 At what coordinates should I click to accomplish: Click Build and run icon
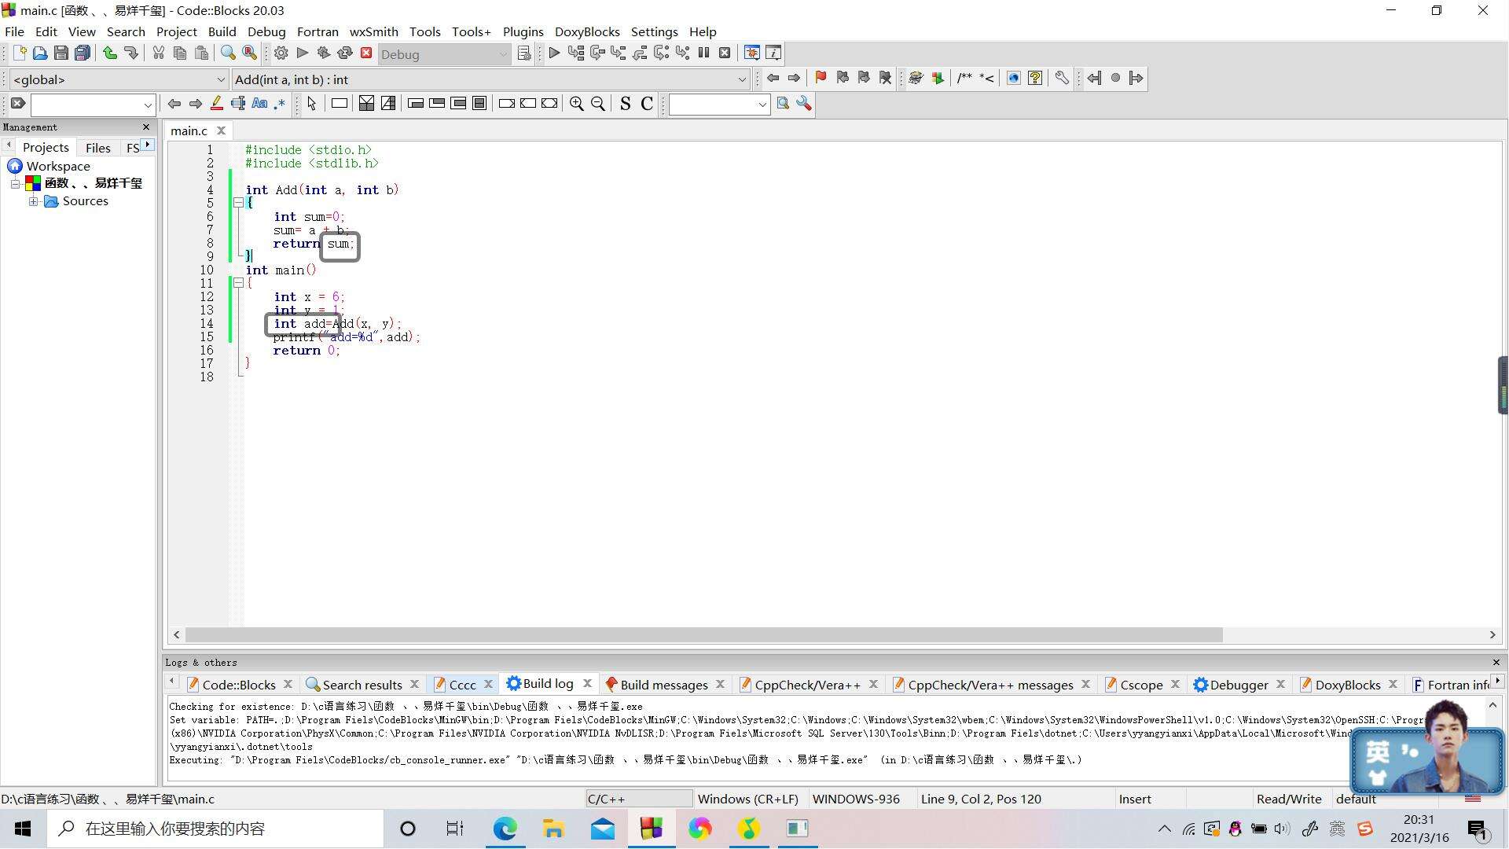(x=323, y=53)
